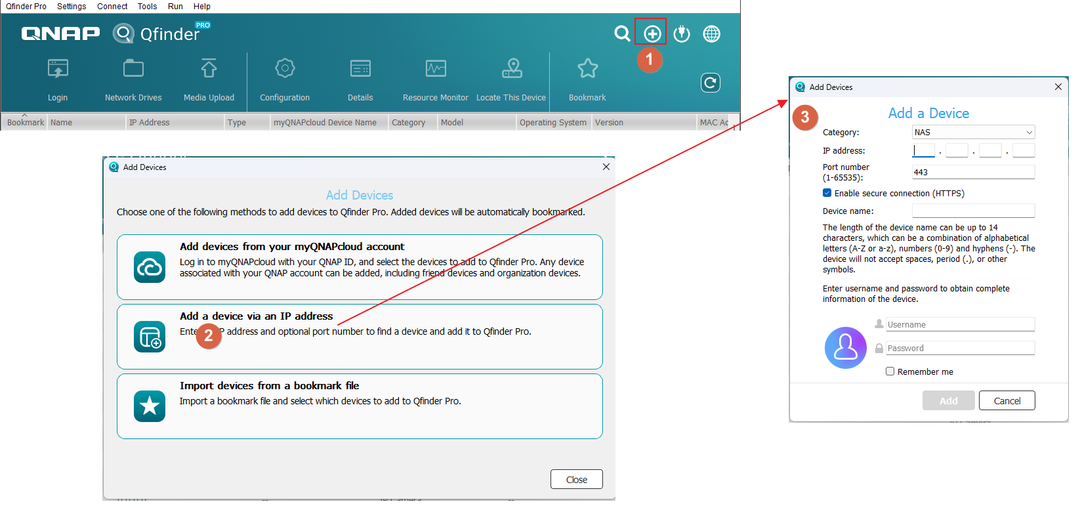Screen dimensions: 1080x508
Task: Open Resource Monitor
Action: coord(436,69)
